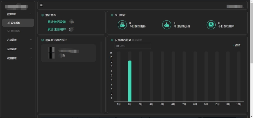The width and height of the screenshot is (253, 118).
Task: Click the 6月 axis label
Action: click(173, 104)
